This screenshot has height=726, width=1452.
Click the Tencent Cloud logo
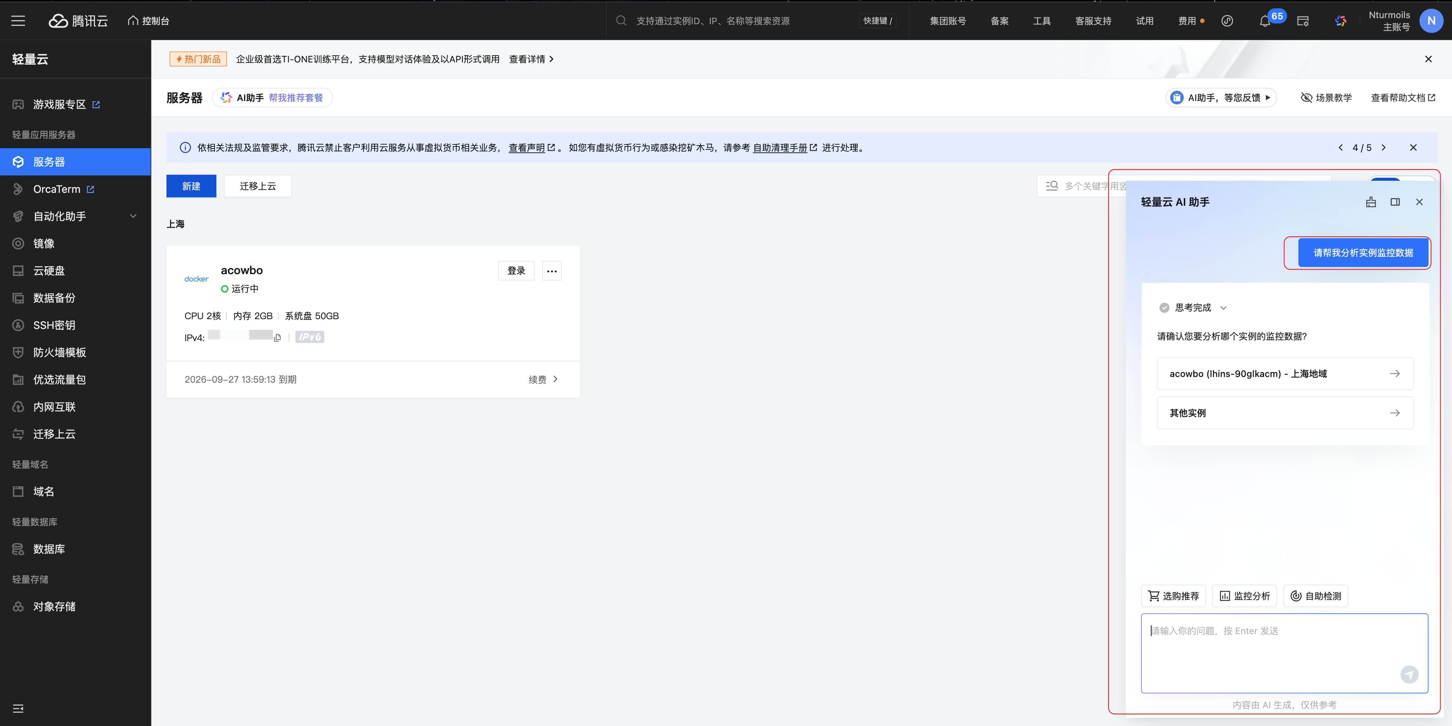coord(78,21)
